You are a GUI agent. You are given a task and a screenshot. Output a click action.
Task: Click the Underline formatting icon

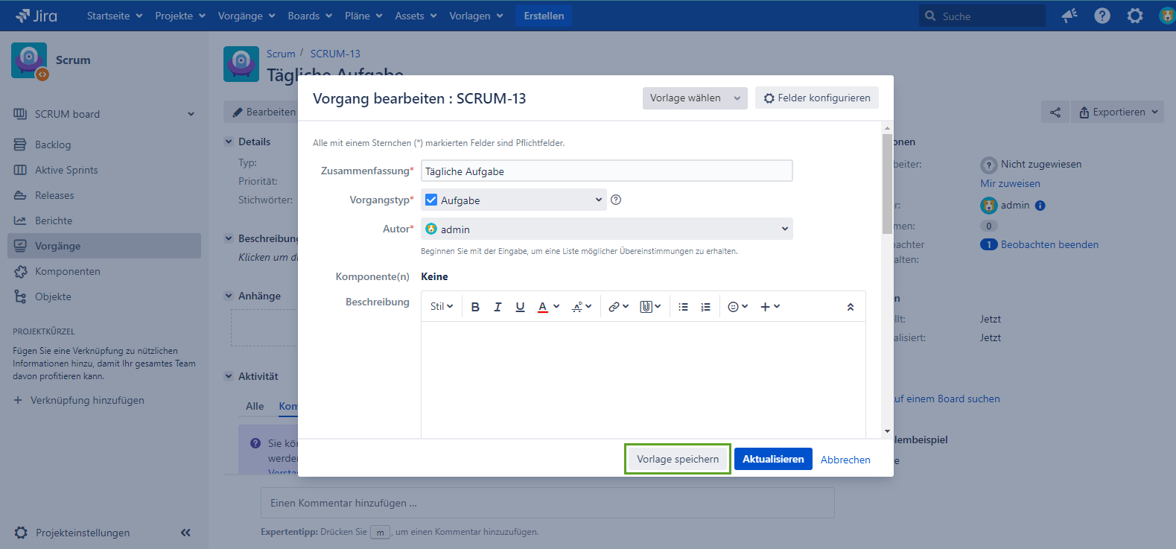[520, 307]
